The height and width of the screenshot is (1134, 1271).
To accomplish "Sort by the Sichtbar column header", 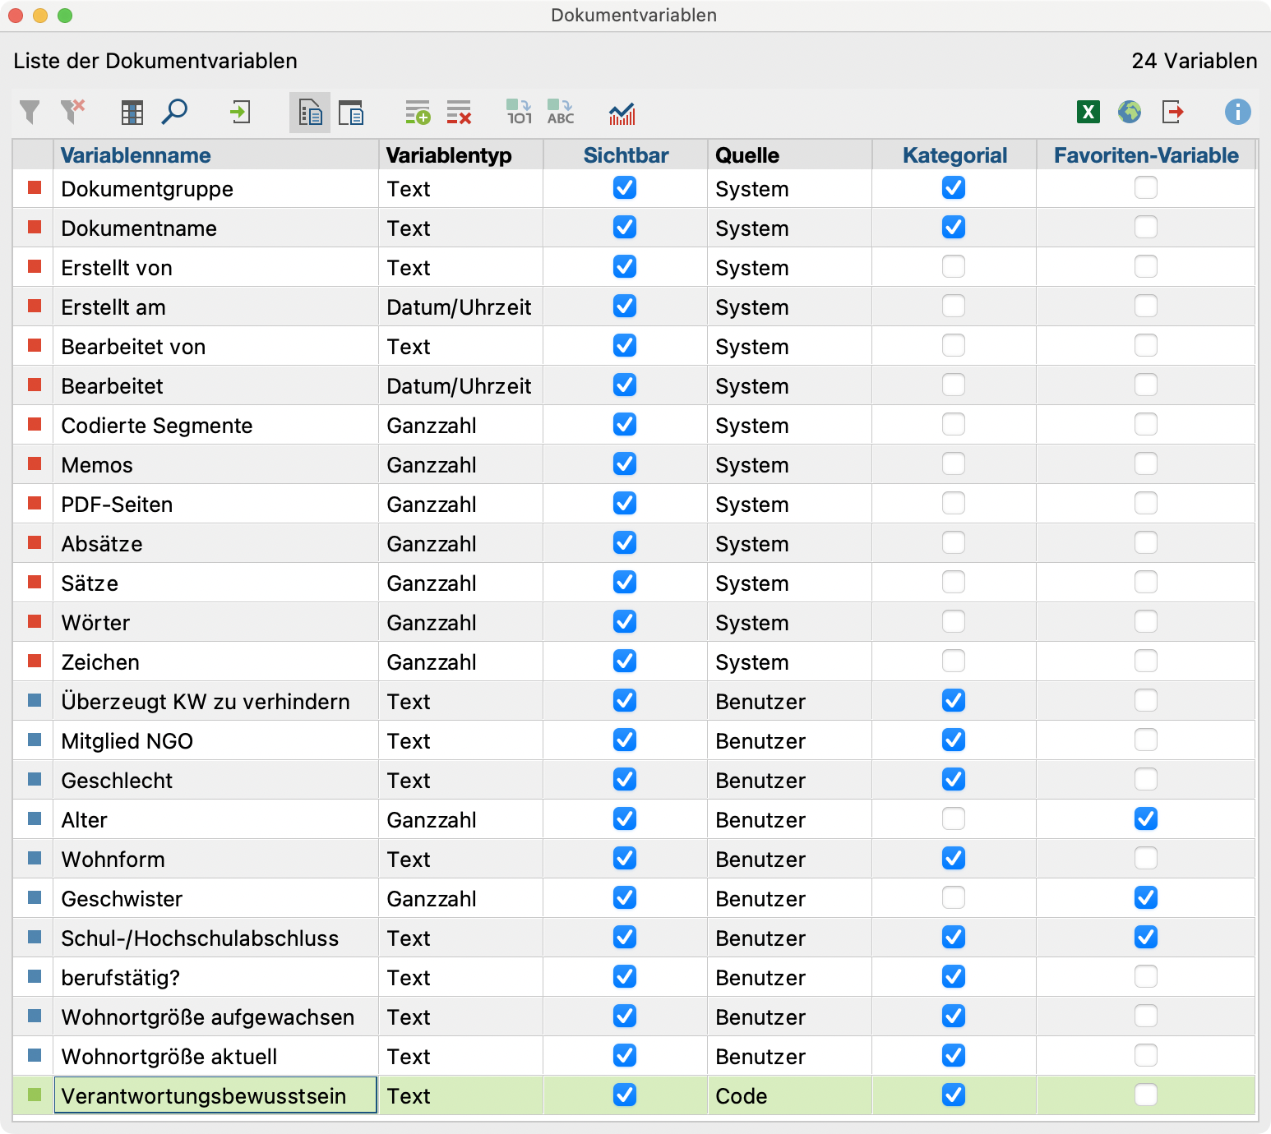I will [626, 155].
